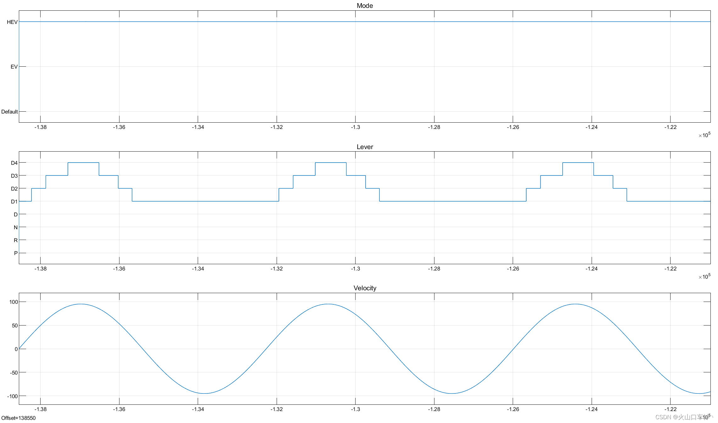Viewport: 718px width, 423px height.
Task: Click the ×10^5 exponent under Mode plot
Action: [704, 135]
